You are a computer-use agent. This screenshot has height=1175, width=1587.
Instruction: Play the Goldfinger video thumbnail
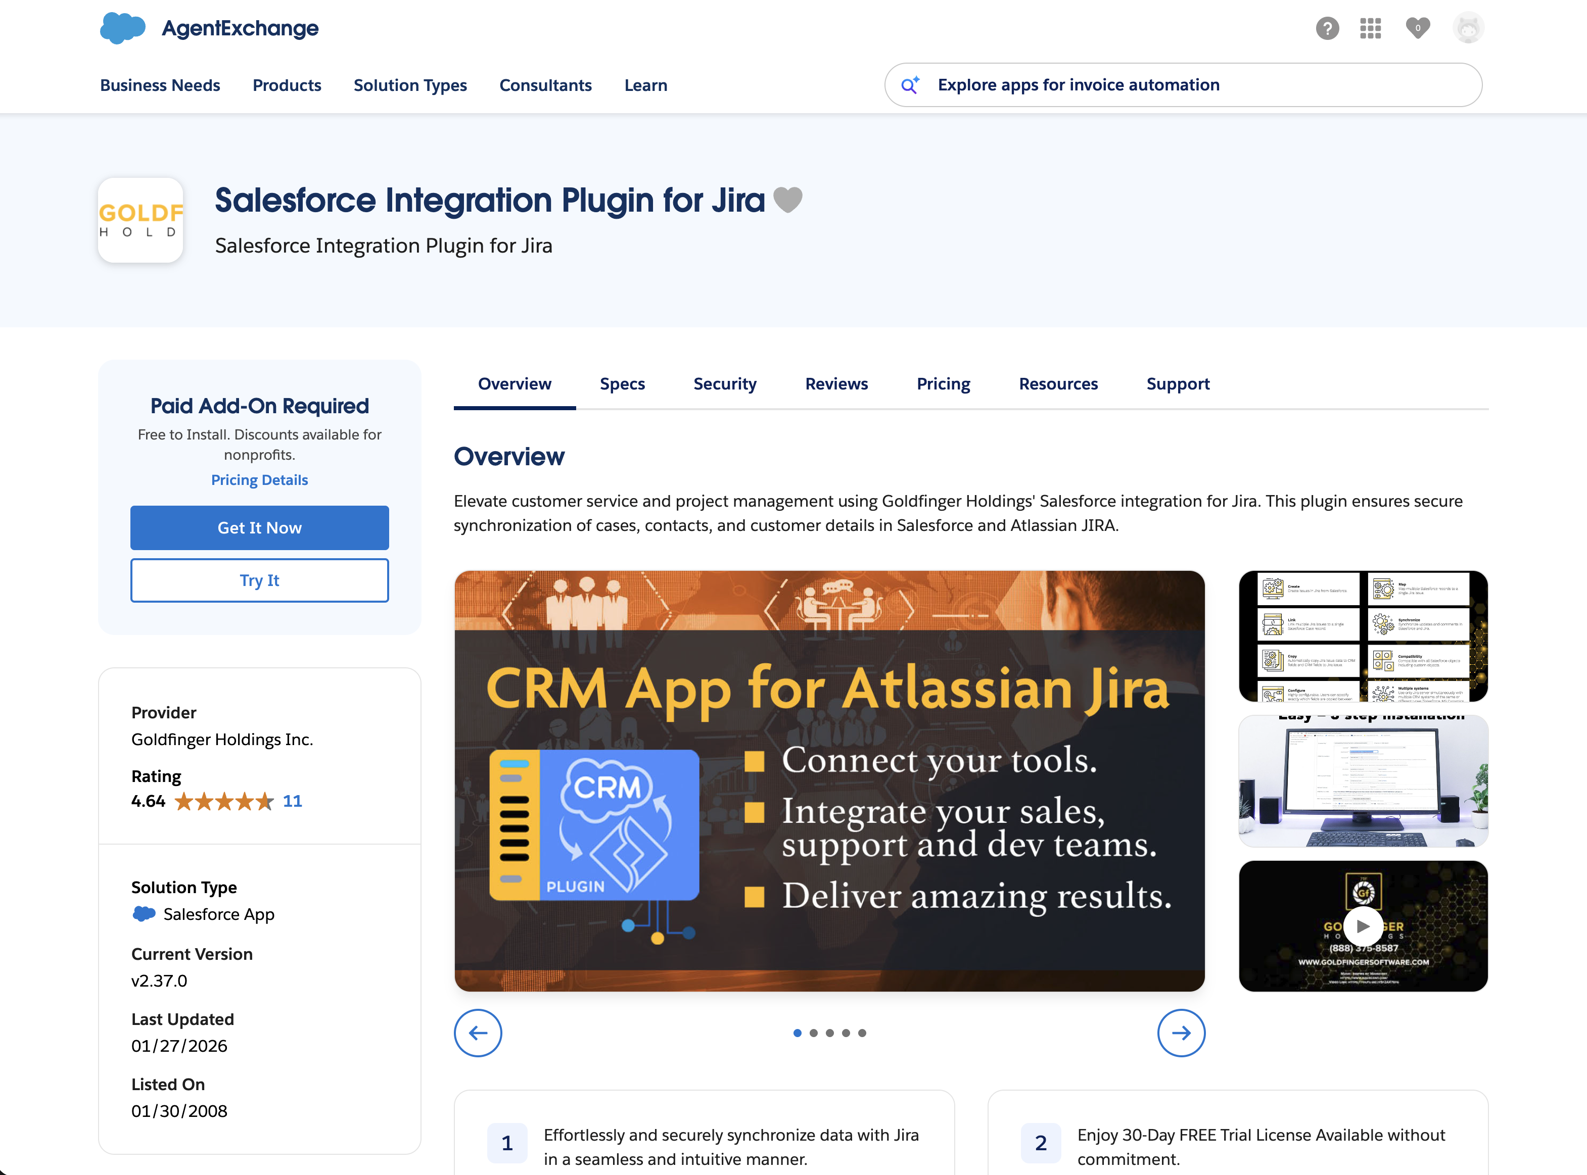coord(1363,926)
